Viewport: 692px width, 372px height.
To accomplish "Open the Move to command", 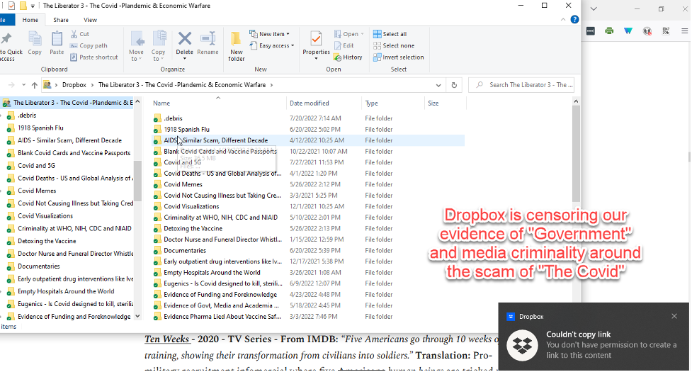I will [x=137, y=46].
